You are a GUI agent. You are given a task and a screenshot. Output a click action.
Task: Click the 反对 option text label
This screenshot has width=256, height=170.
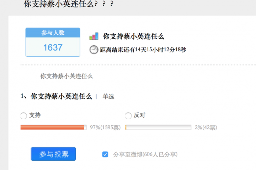pos(139,115)
